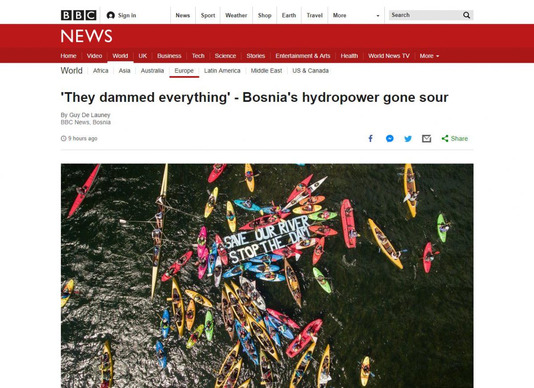Open the green Share icon
534x388 pixels.
(x=445, y=138)
